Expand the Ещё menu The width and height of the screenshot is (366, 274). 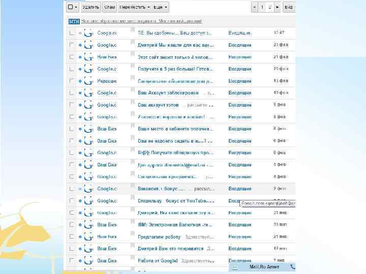point(160,7)
